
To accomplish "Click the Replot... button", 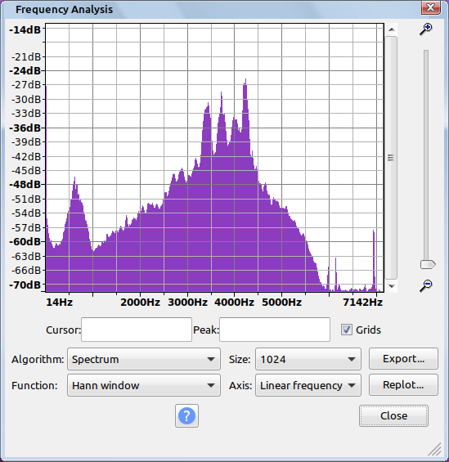I will tap(403, 385).
